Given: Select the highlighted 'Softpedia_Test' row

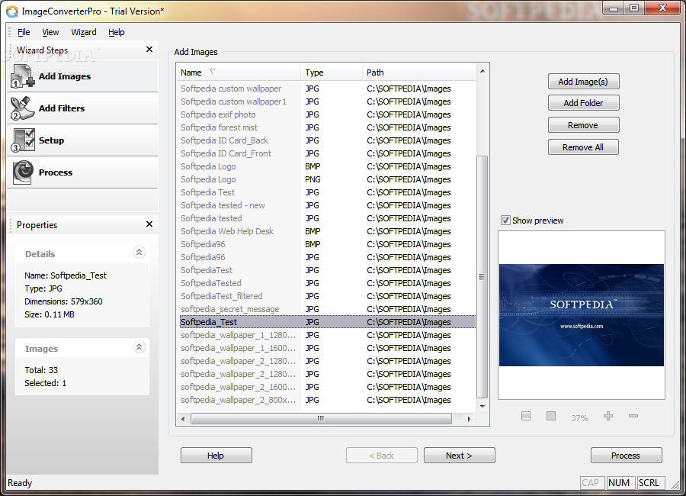Looking at the screenshot, I should coord(326,322).
